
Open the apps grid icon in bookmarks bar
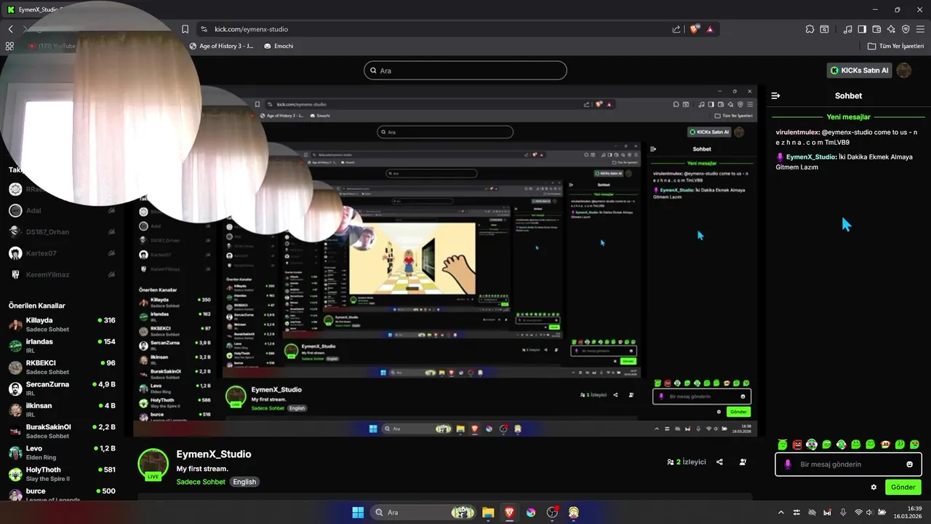click(9, 46)
